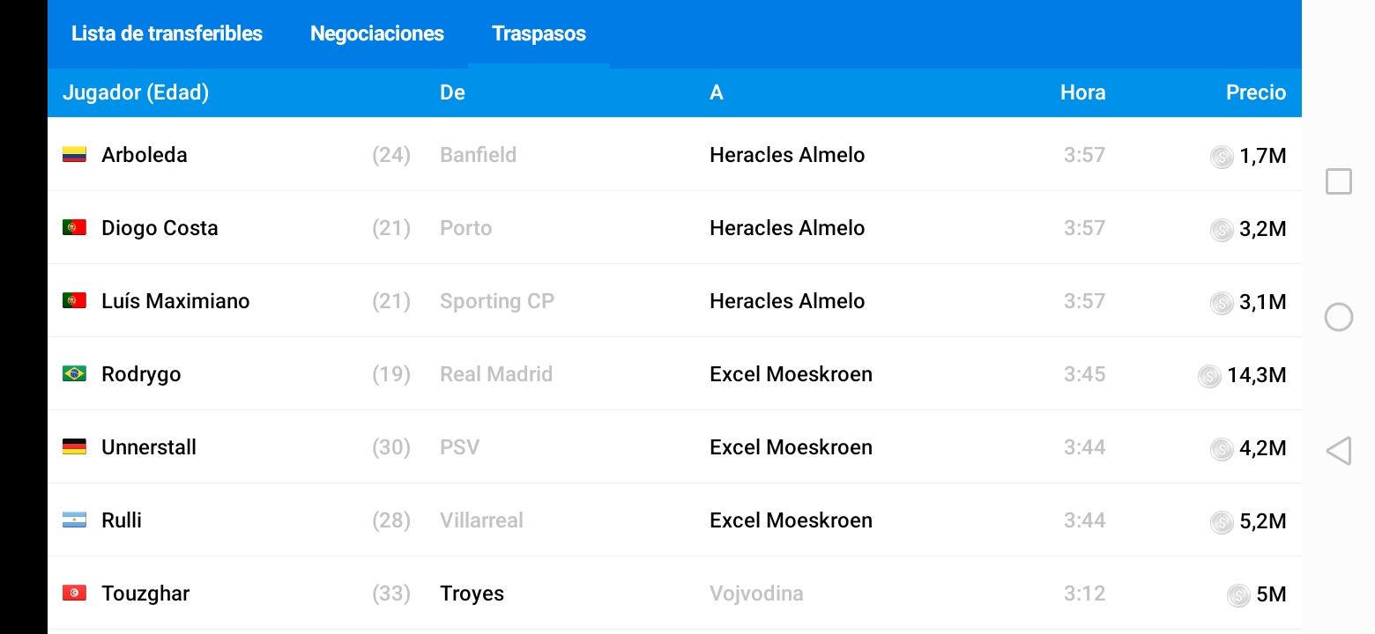Image resolution: width=1375 pixels, height=634 pixels.
Task: Sort by the Hora column header
Action: (x=1082, y=92)
